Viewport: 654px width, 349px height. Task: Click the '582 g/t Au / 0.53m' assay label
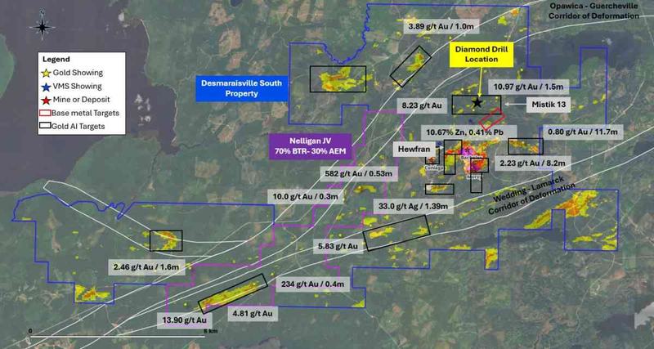pos(359,172)
